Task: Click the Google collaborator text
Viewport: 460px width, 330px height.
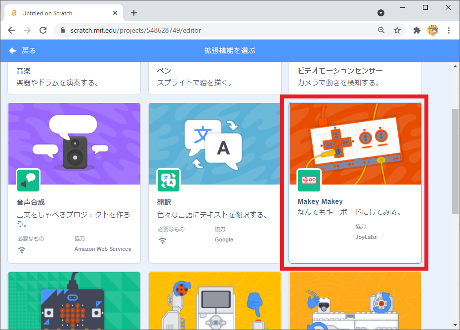Action: pyautogui.click(x=224, y=239)
